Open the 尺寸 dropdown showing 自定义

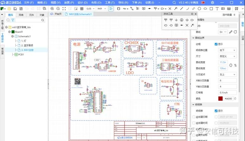227,56
